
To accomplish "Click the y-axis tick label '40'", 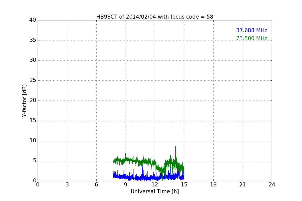I will tap(33, 20).
